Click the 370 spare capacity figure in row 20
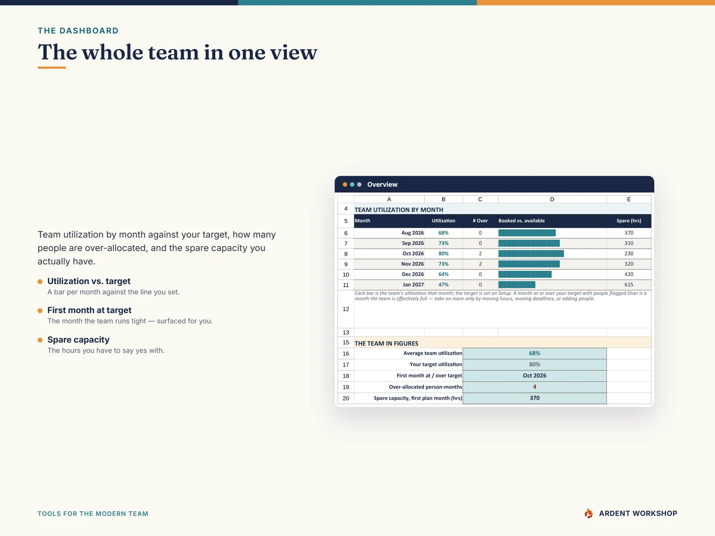The image size is (715, 536). pos(534,398)
